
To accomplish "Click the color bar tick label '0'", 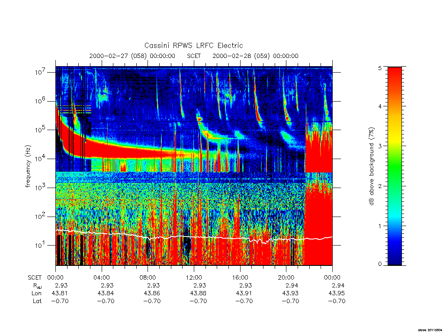I will [x=380, y=264].
